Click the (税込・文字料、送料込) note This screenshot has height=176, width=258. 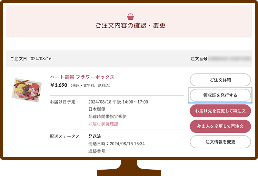[91, 85]
